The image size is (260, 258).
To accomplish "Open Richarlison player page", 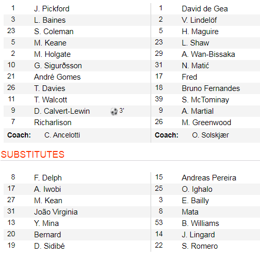I will click(x=53, y=123).
